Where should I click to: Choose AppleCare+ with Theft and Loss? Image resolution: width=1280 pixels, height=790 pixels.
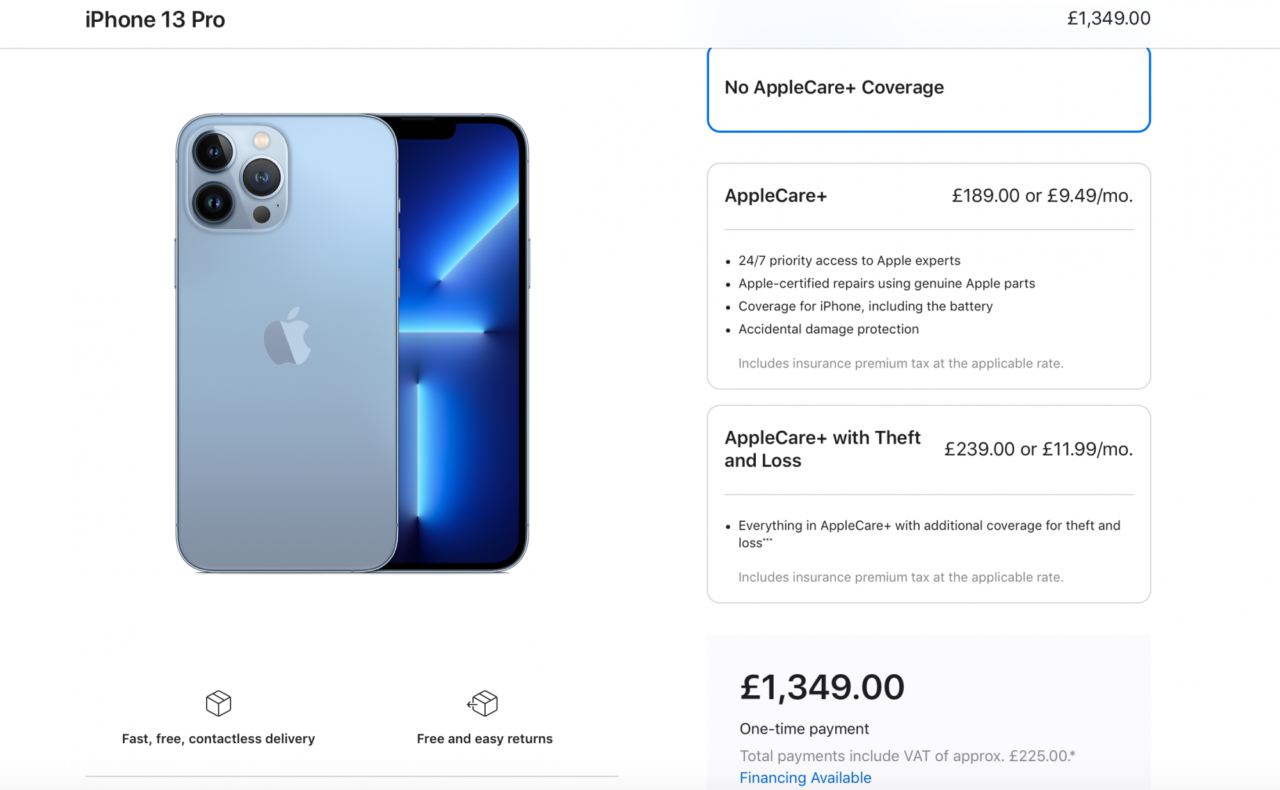click(929, 504)
